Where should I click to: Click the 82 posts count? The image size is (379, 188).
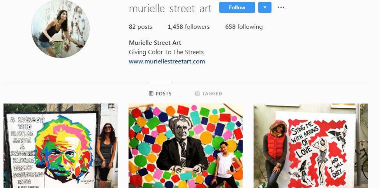click(x=141, y=27)
